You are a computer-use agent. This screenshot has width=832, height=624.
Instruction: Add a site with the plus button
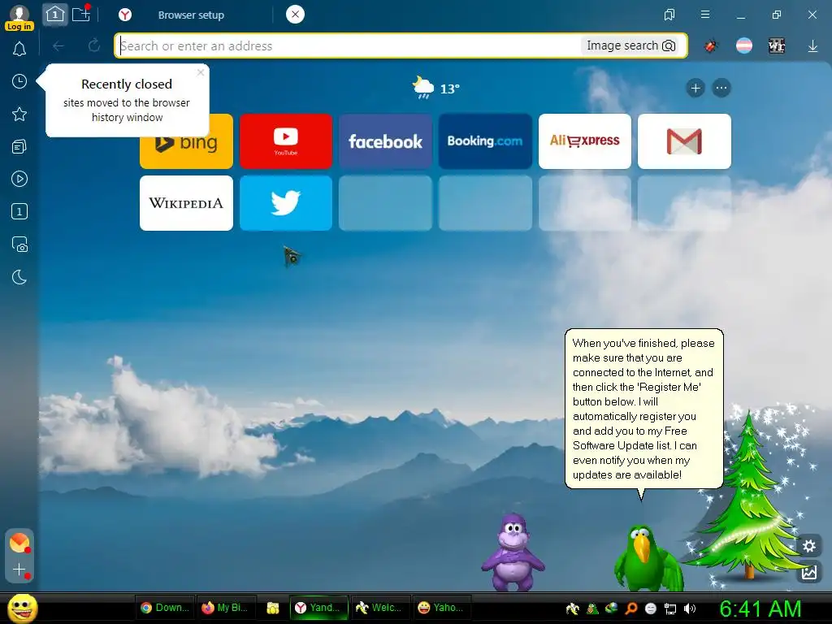tap(695, 88)
